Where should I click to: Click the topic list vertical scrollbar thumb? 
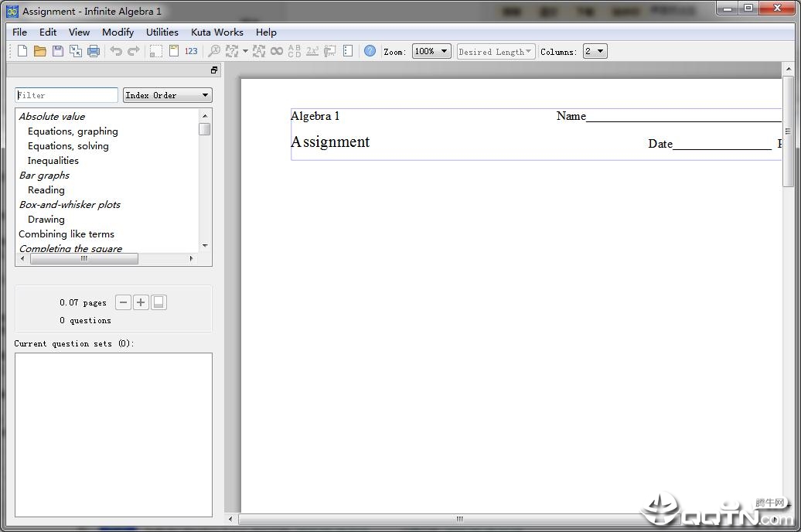pos(205,129)
